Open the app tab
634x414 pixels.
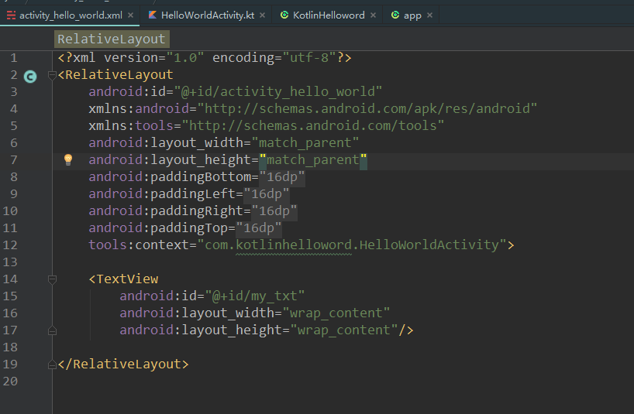(412, 15)
